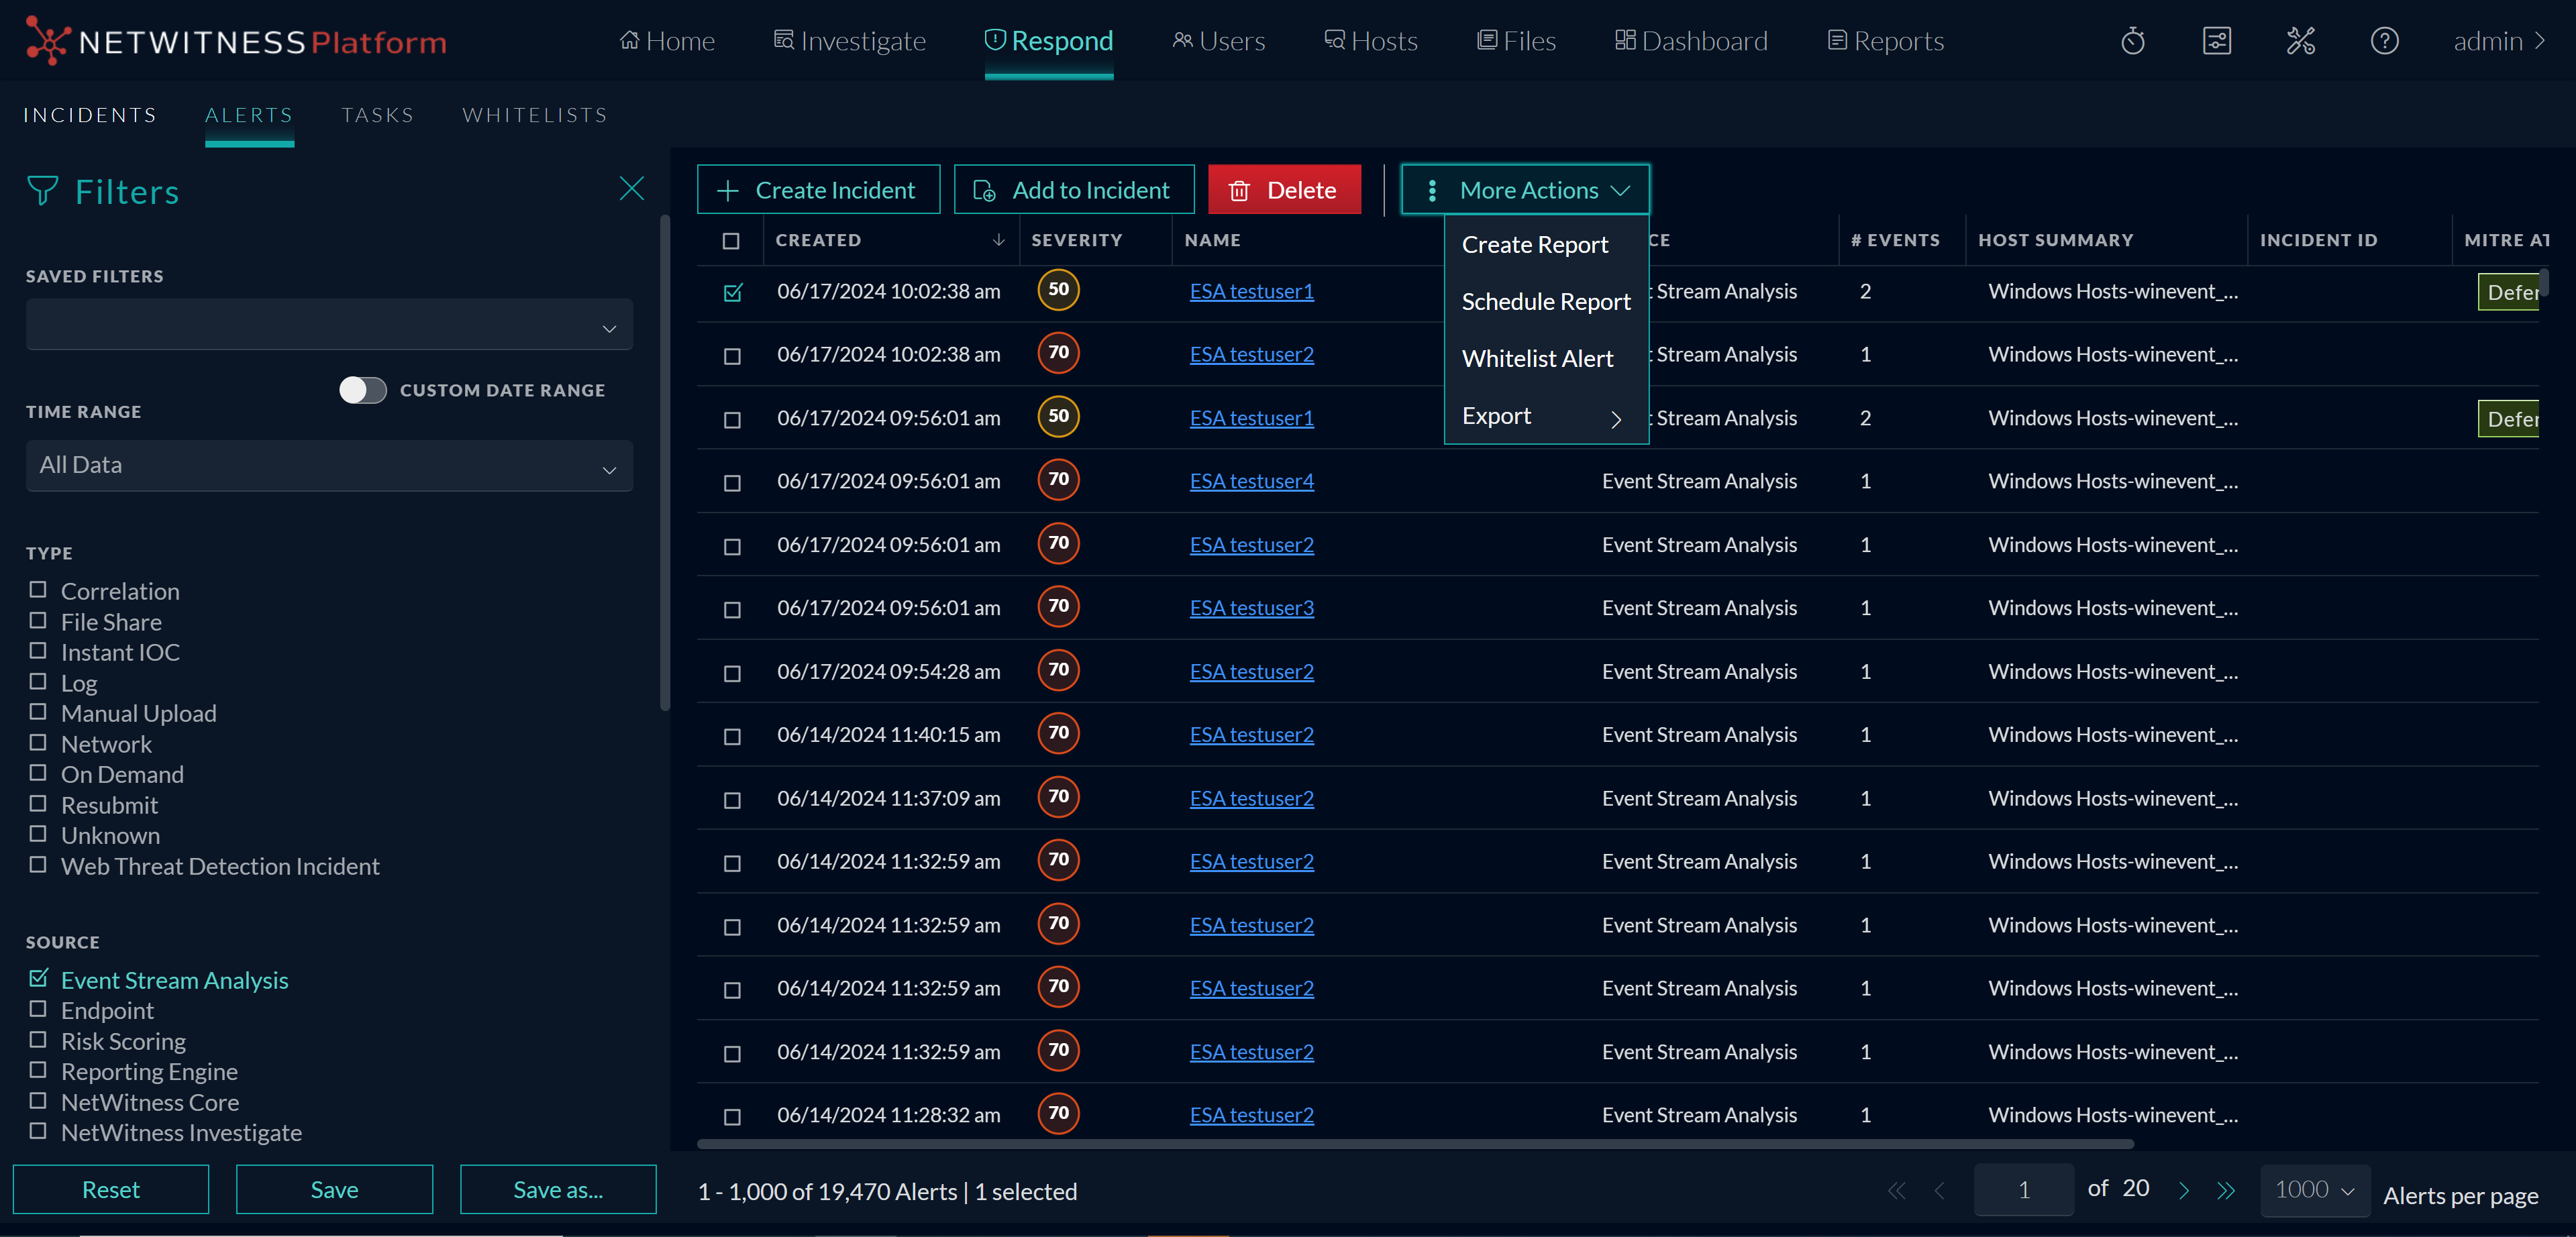
Task: Click the trash icon on the Delete button
Action: (1240, 189)
